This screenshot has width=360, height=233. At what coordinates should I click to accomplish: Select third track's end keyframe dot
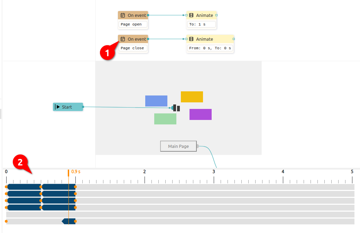coord(75,201)
